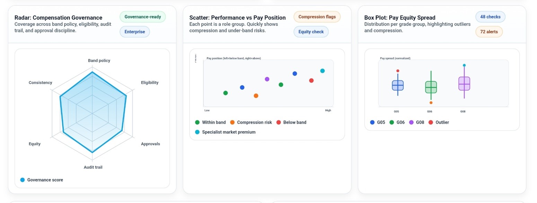Select the purple data point in scatter plot

click(x=267, y=79)
